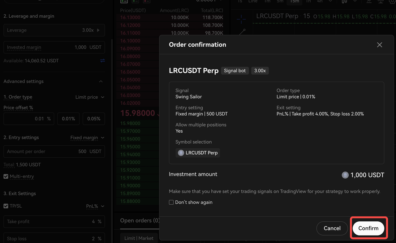Open leverage selector arrow at 3.00x
The image size is (396, 243).
click(98, 30)
